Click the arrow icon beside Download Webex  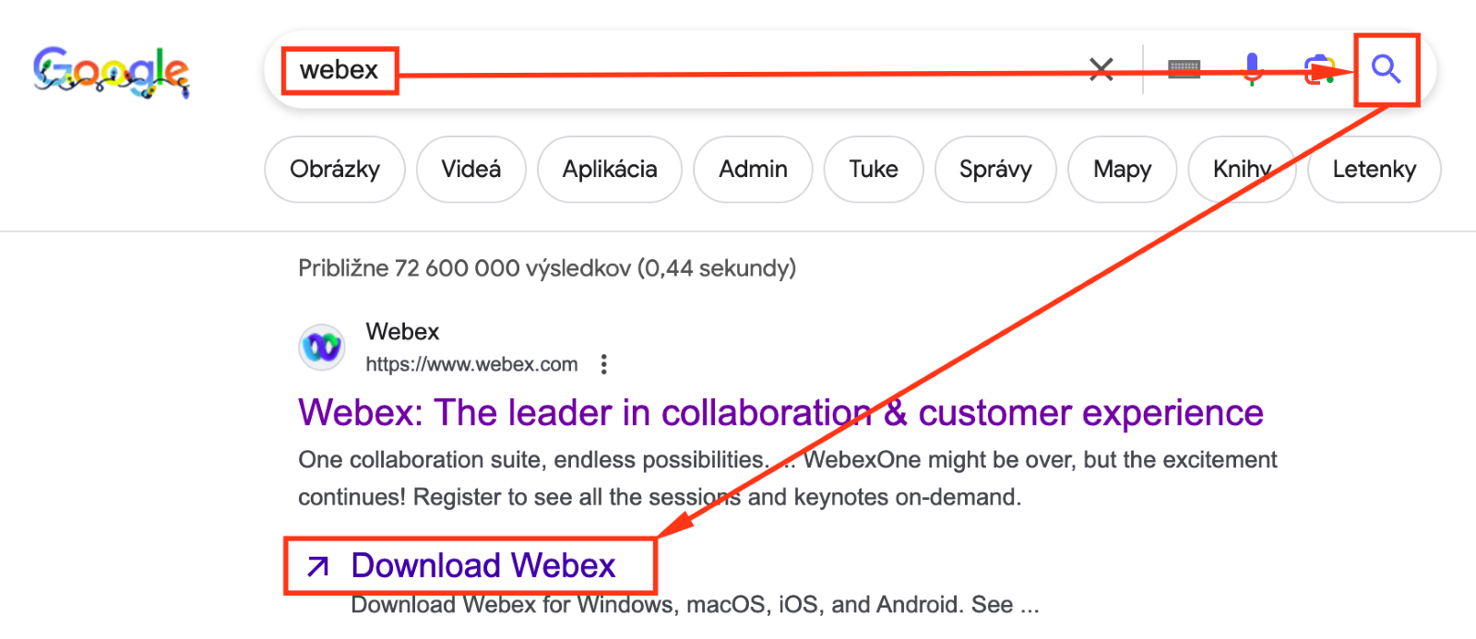(318, 566)
